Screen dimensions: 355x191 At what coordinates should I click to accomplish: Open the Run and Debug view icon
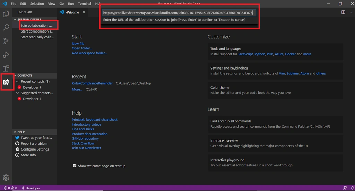pyautogui.click(x=6, y=55)
